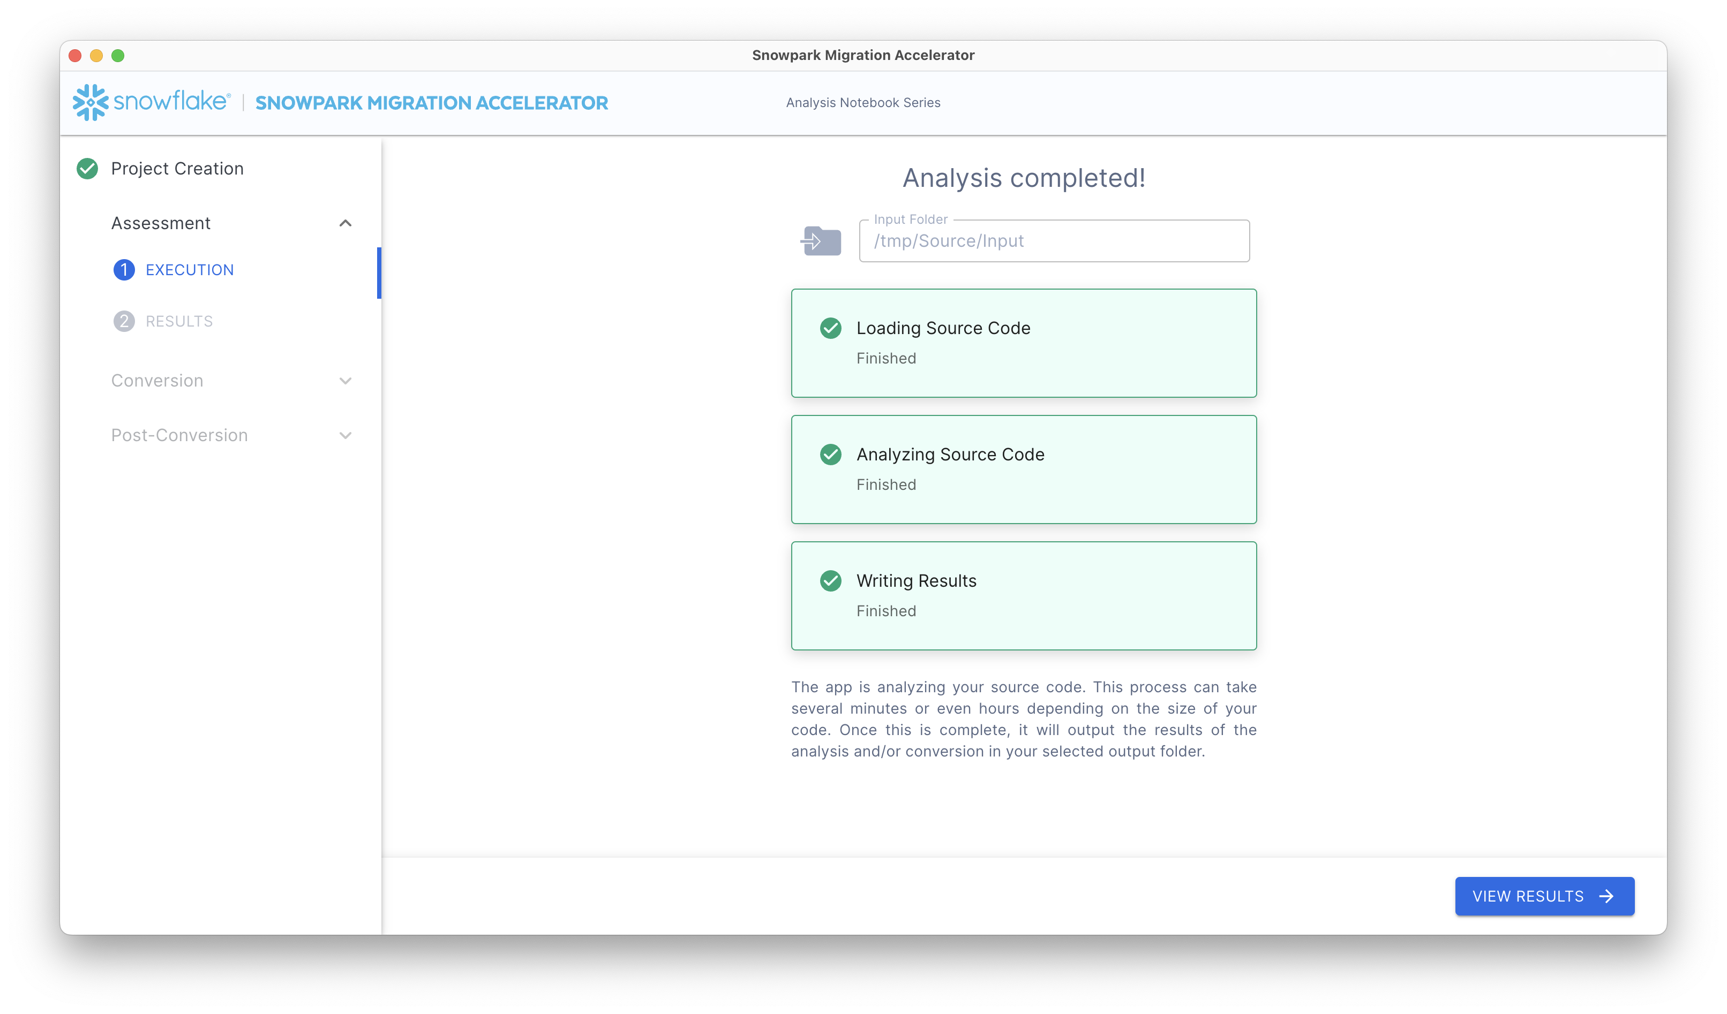This screenshot has width=1727, height=1014.
Task: Click the Assessment section label
Action: (x=160, y=223)
